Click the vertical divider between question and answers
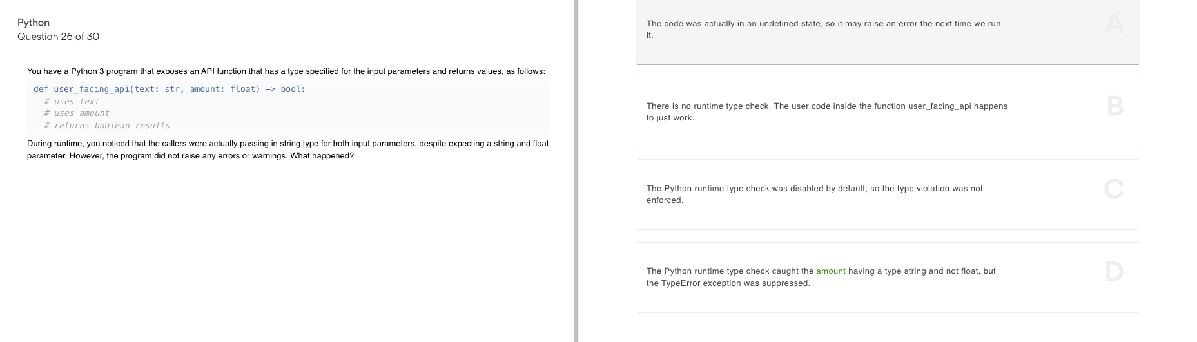 (576, 171)
